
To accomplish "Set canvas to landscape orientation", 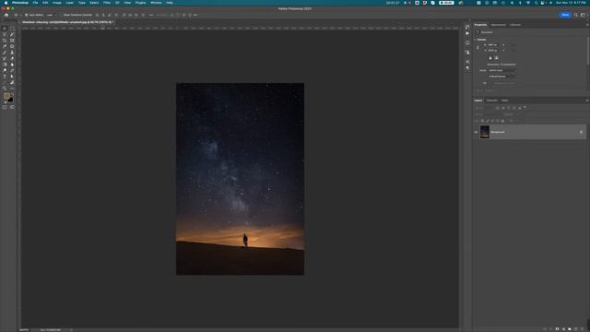I will (x=496, y=58).
